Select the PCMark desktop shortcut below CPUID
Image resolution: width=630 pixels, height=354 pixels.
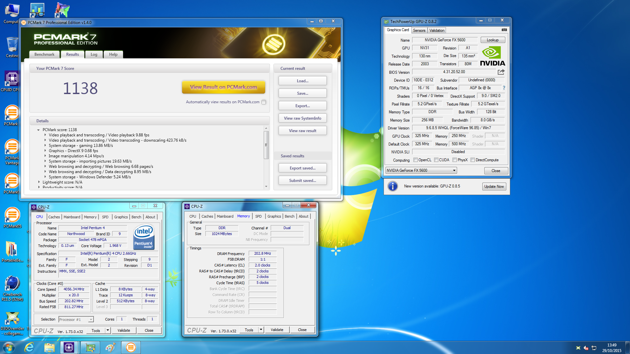click(x=12, y=115)
